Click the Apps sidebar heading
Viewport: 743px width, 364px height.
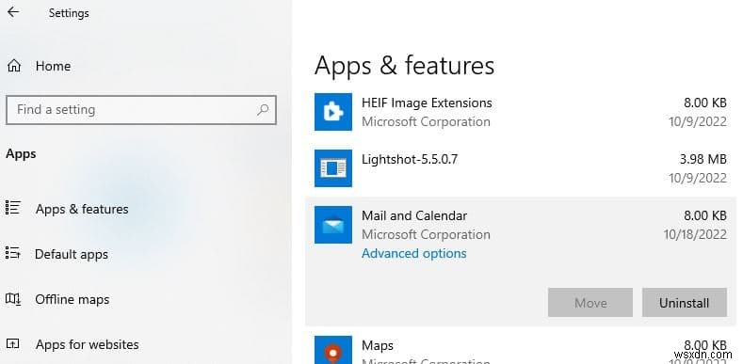click(21, 154)
